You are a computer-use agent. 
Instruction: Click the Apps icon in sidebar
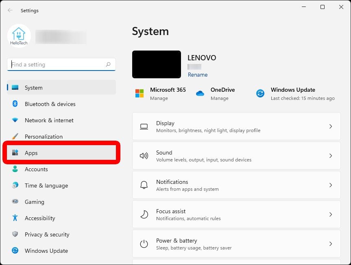click(x=15, y=152)
